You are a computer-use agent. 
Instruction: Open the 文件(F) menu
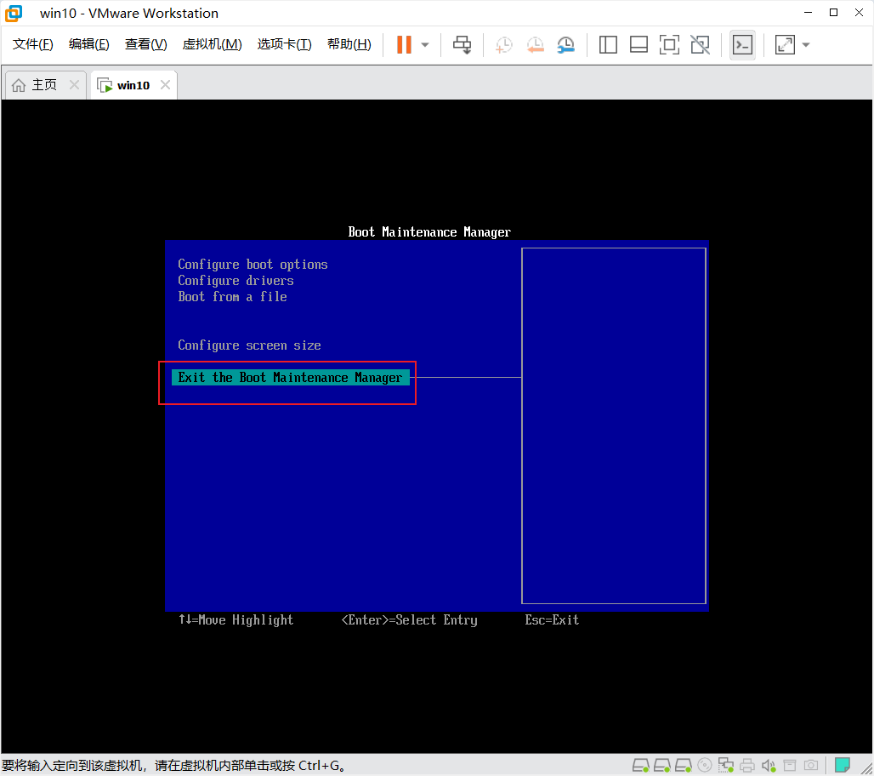[33, 44]
